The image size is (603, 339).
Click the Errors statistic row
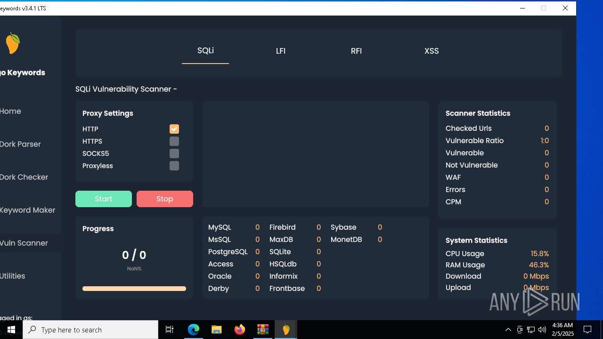[x=497, y=190]
